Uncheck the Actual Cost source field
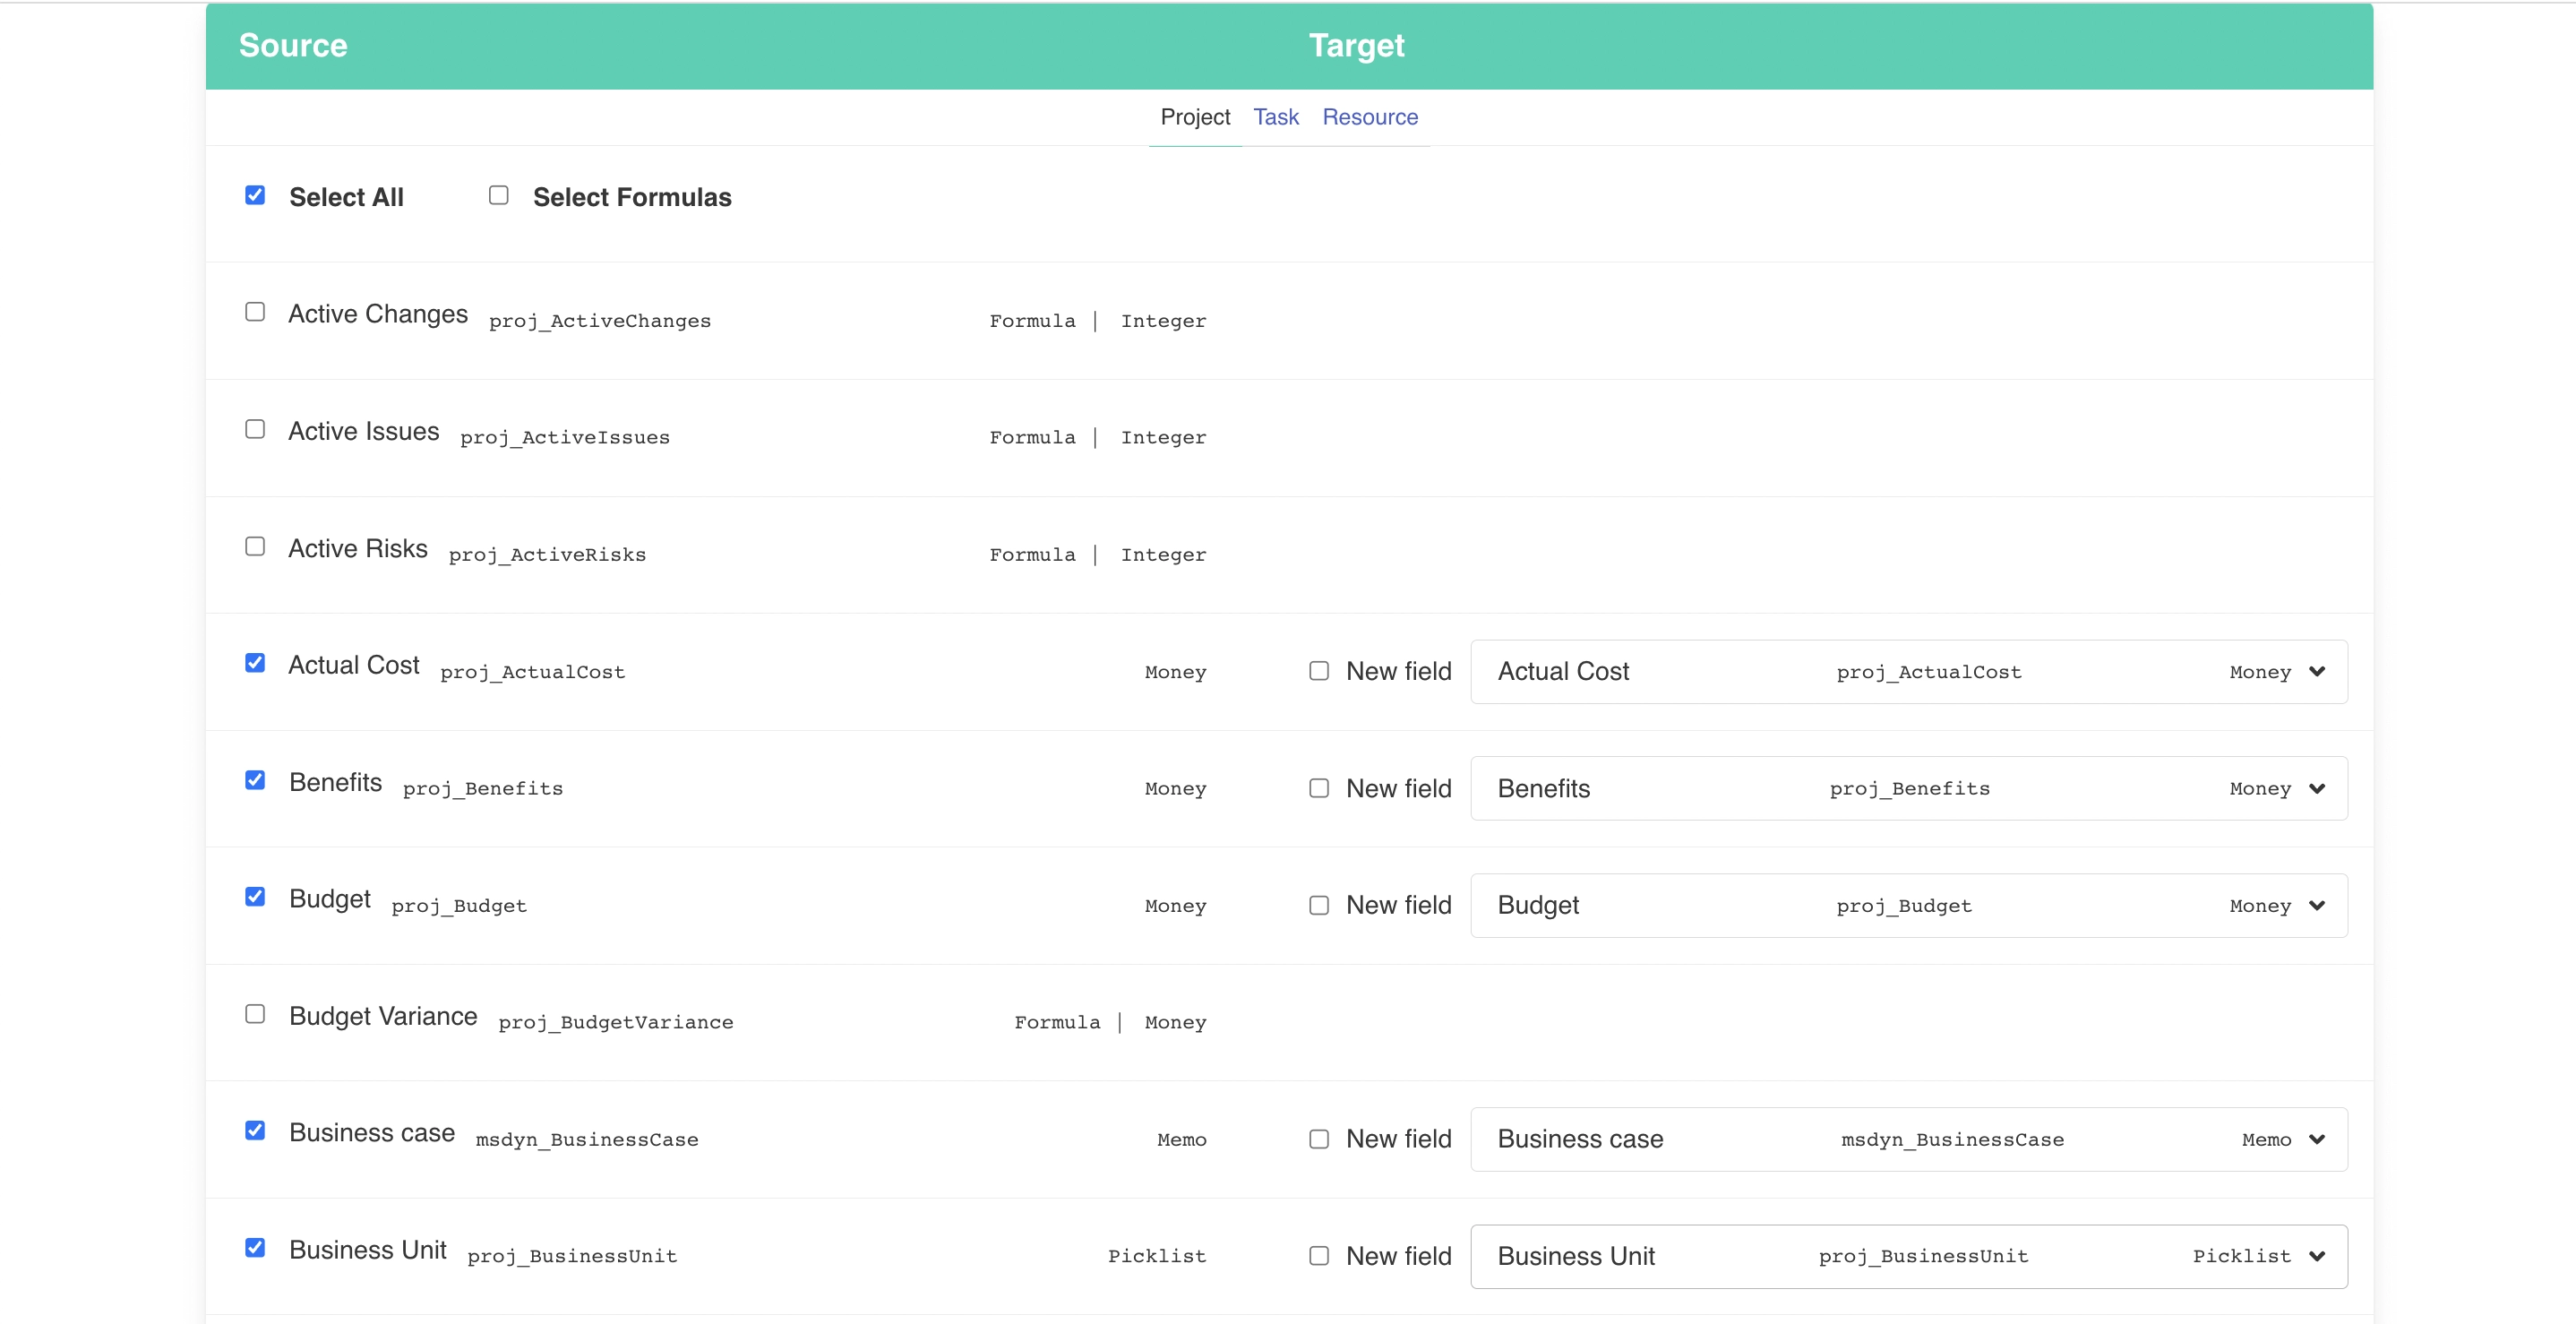 pos(255,663)
